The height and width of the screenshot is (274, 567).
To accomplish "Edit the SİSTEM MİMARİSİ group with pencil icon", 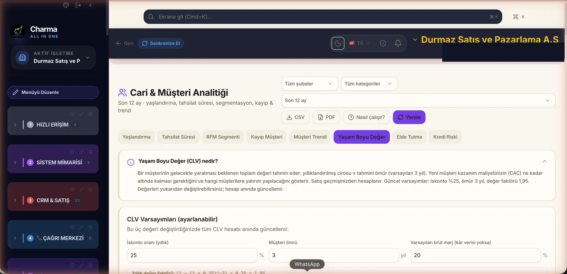I will 81,152.
